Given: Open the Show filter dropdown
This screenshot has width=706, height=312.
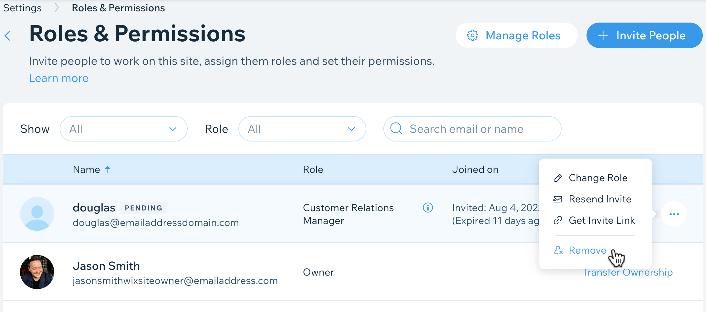Looking at the screenshot, I should tap(123, 129).
